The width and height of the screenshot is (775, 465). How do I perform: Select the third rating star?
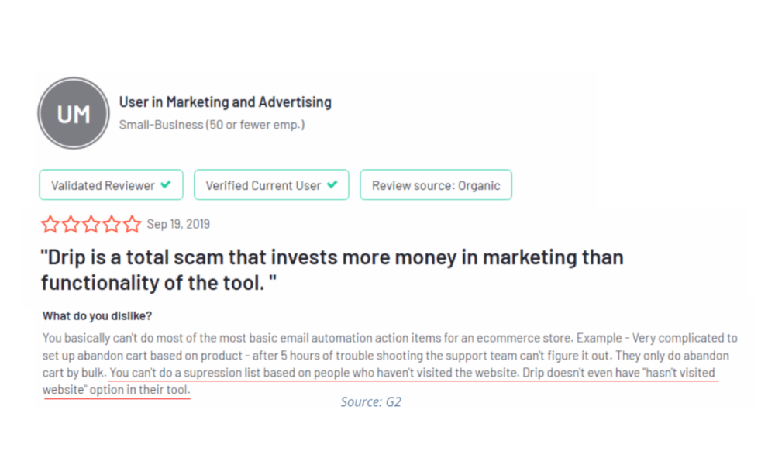pos(91,225)
